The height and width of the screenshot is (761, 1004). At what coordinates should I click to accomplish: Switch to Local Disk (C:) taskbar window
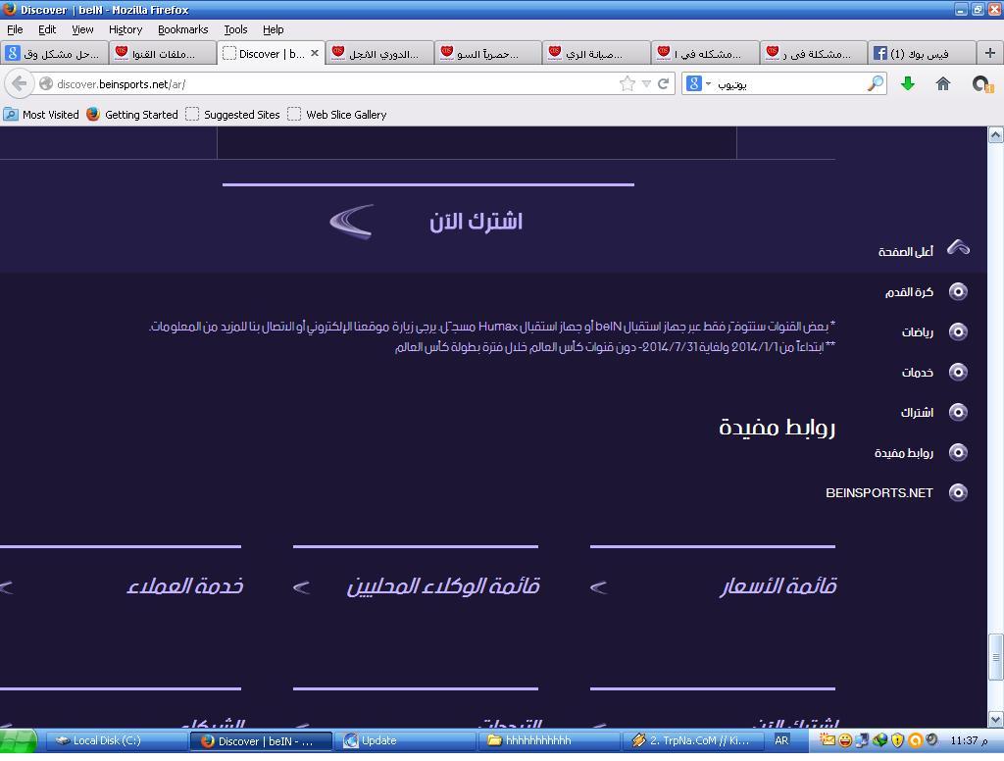point(117,741)
